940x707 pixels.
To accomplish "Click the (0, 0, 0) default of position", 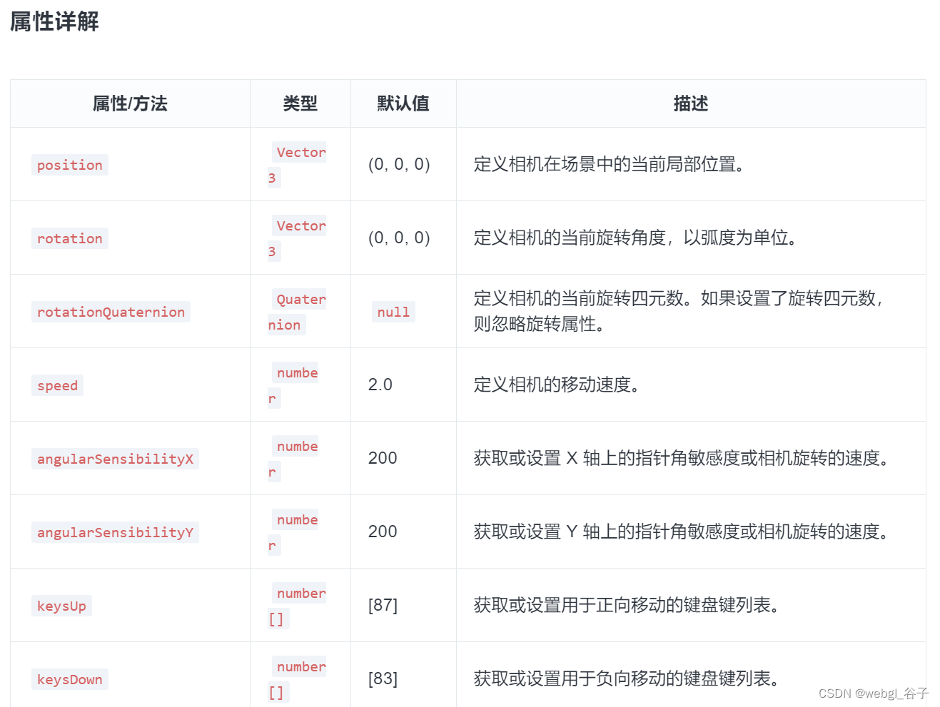I will click(399, 164).
